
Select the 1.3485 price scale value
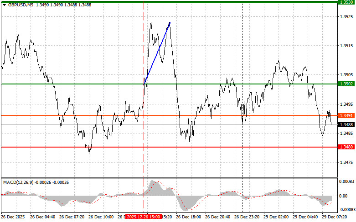(346, 133)
